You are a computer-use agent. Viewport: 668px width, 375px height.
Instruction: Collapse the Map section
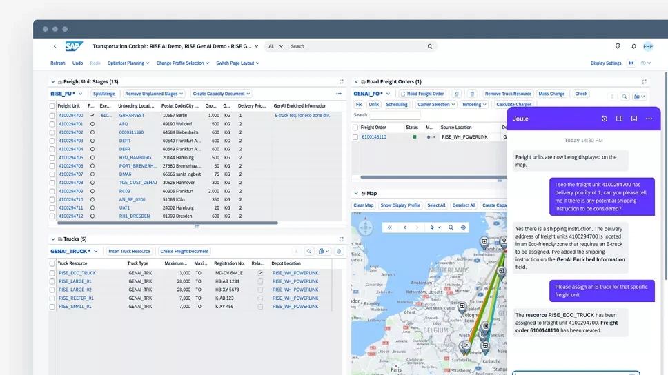coord(356,193)
